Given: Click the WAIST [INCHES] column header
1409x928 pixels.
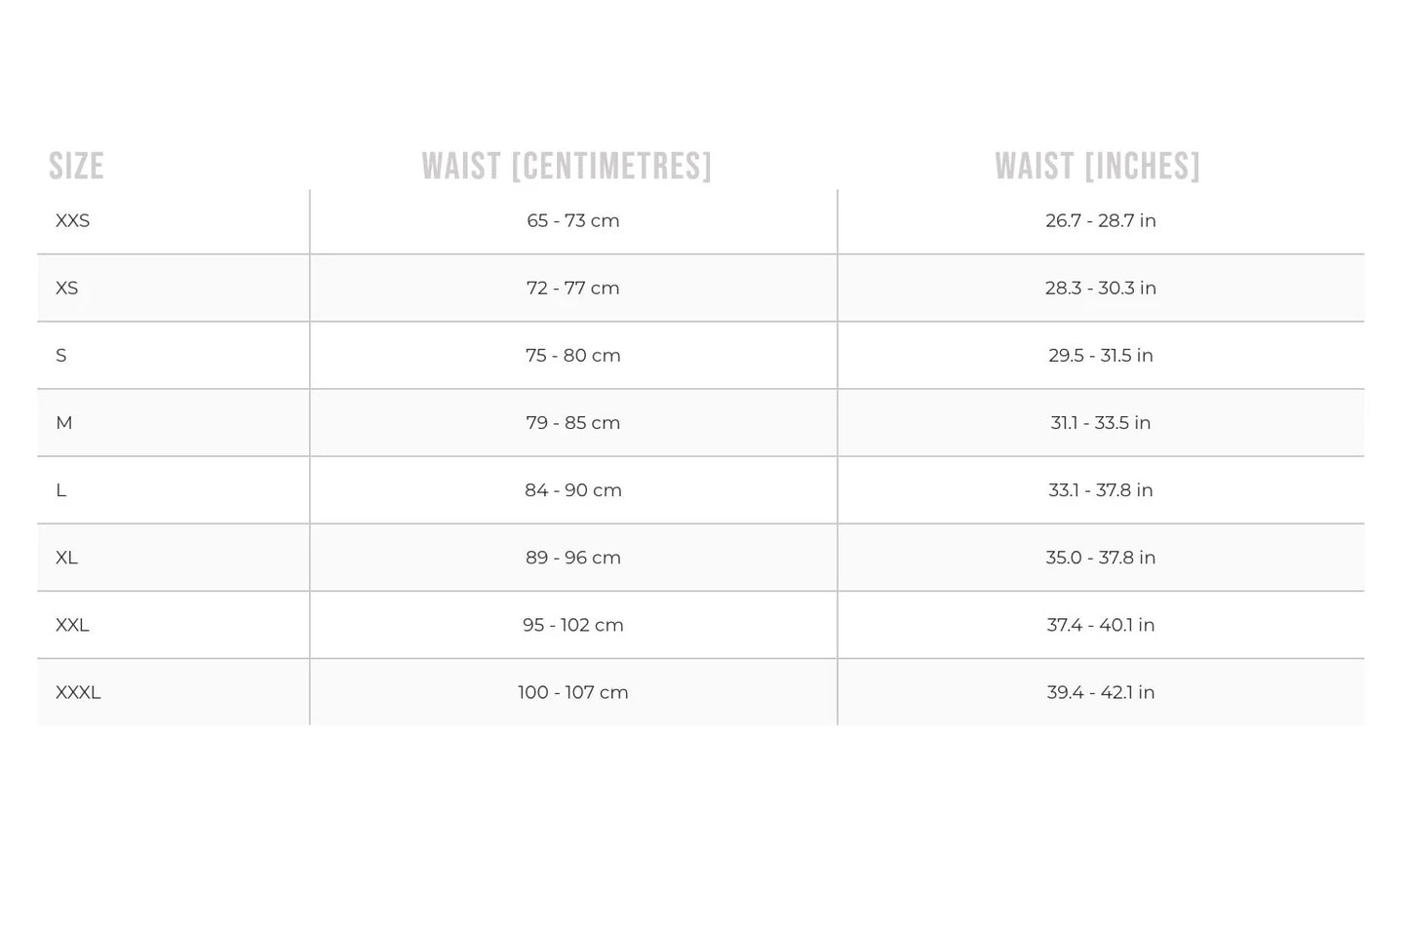Looking at the screenshot, I should (x=1098, y=167).
